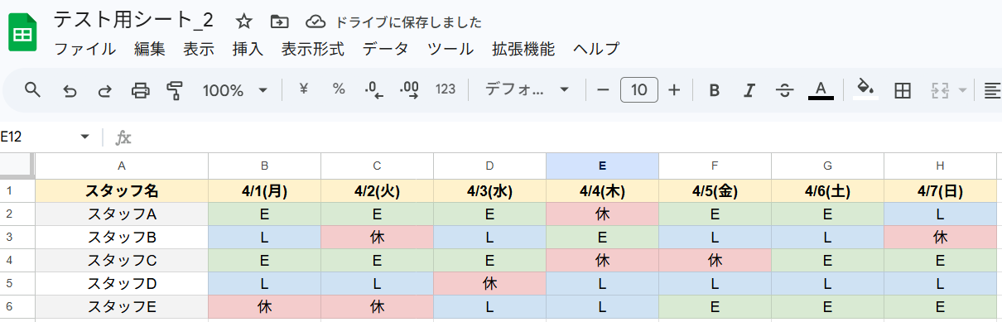Star this spreadsheet
1002x322 pixels.
[243, 22]
